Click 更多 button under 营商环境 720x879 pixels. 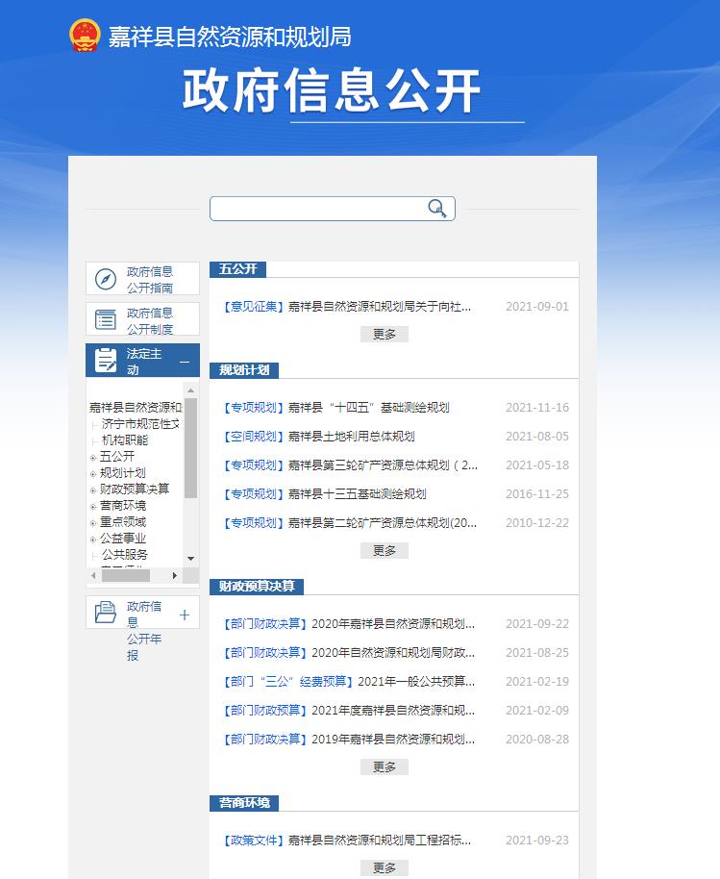[x=385, y=867]
